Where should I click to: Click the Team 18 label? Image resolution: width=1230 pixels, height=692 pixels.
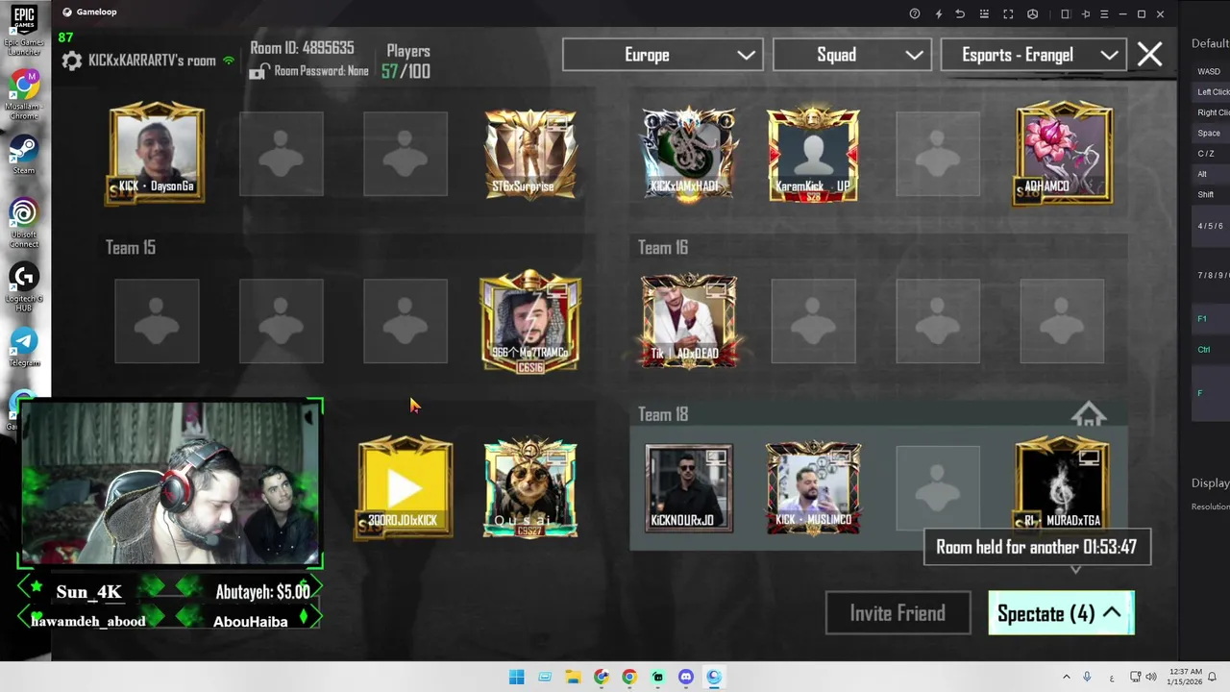663,415
